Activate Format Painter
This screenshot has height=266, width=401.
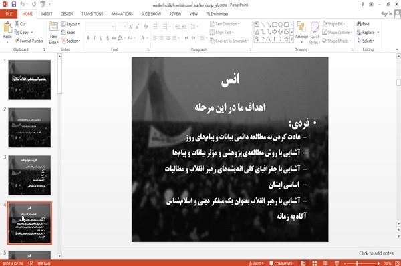coord(29,41)
